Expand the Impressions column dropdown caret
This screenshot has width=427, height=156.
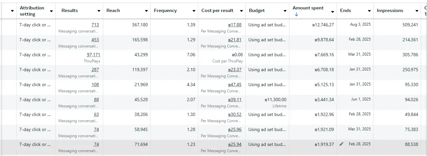pyautogui.click(x=417, y=11)
